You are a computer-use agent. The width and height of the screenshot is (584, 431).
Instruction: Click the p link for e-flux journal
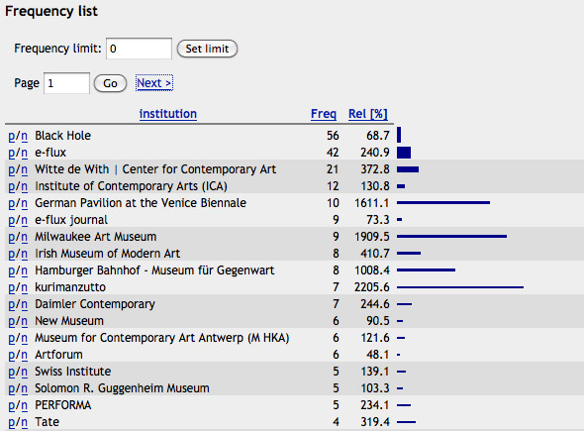12,220
